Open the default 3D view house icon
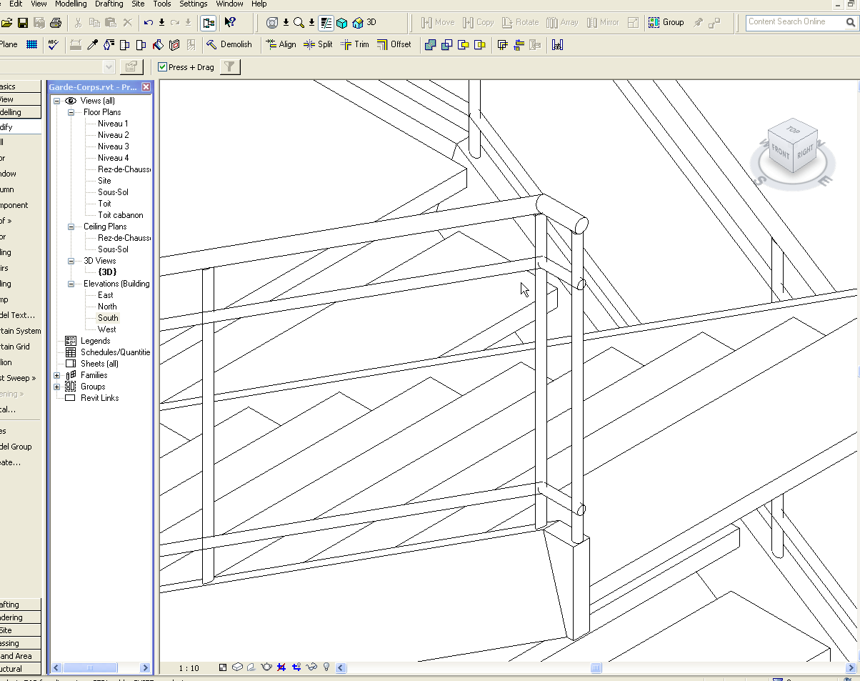The image size is (860, 681). click(358, 23)
